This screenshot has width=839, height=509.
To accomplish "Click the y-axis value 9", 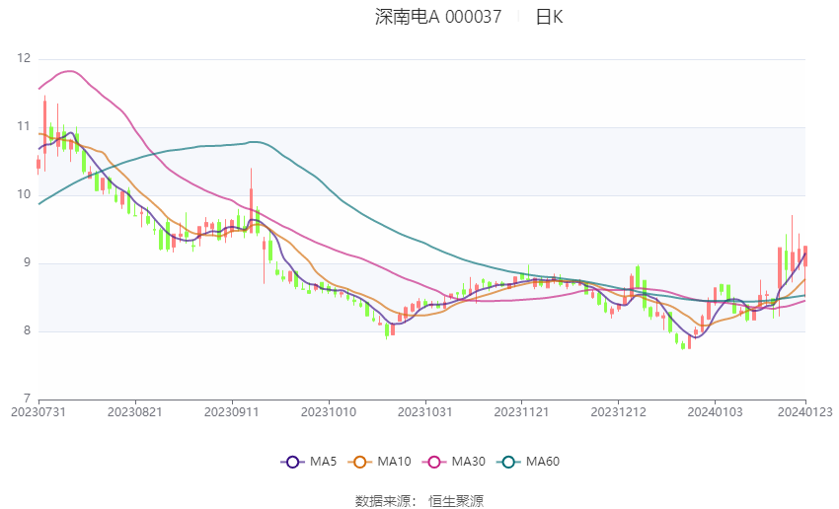I will click(27, 262).
